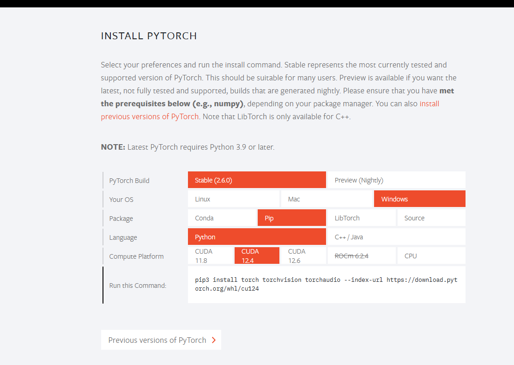Choose CUDA 11.8 compute platform

tap(210, 255)
